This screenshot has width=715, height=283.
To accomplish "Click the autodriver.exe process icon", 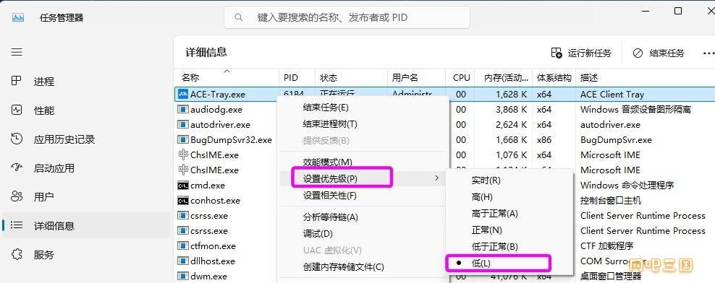I will point(183,124).
